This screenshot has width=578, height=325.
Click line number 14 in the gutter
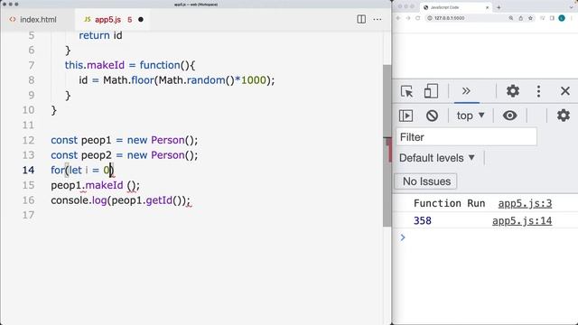[x=28, y=170]
